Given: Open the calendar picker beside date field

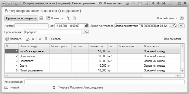Looking at the screenshot, I should pyautogui.click(x=86, y=26).
